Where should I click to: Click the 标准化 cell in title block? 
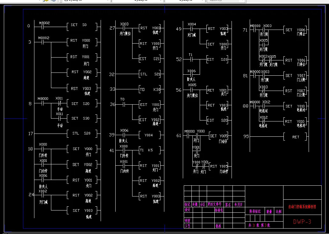(x=218, y=210)
